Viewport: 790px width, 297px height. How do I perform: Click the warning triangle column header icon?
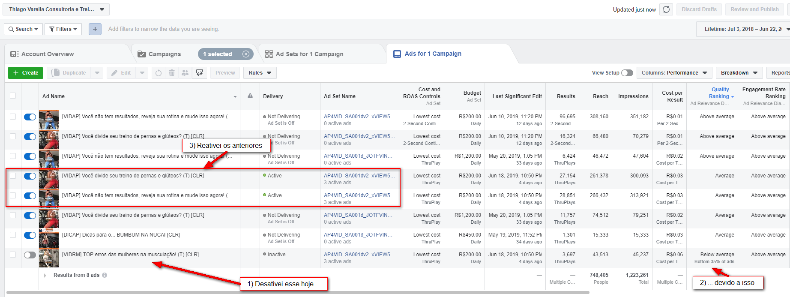[x=250, y=96]
